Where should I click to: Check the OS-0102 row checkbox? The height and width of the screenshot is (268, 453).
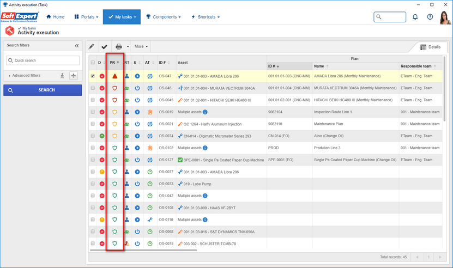tap(93, 148)
